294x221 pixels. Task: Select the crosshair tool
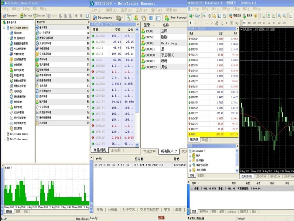[196, 23]
